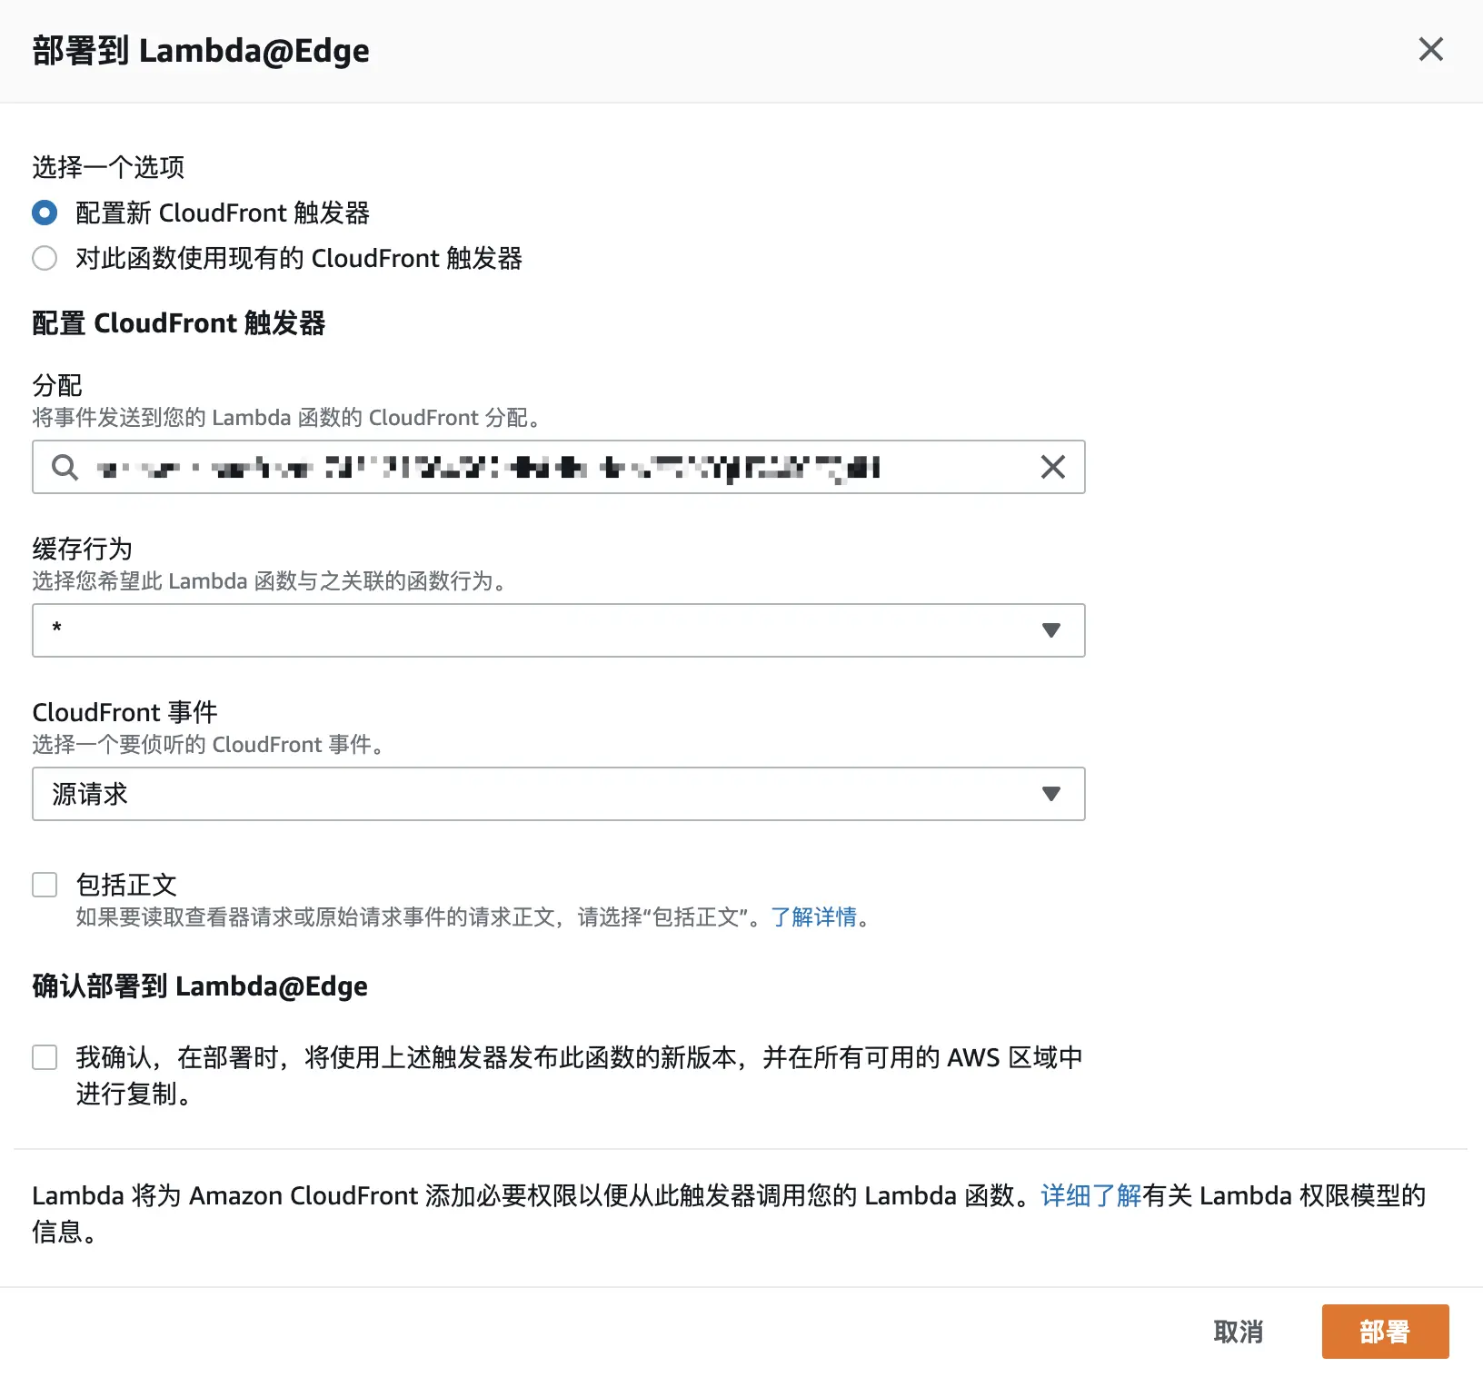This screenshot has width=1483, height=1377.
Task: Enable the 包括正文 checkbox
Action: pos(45,885)
